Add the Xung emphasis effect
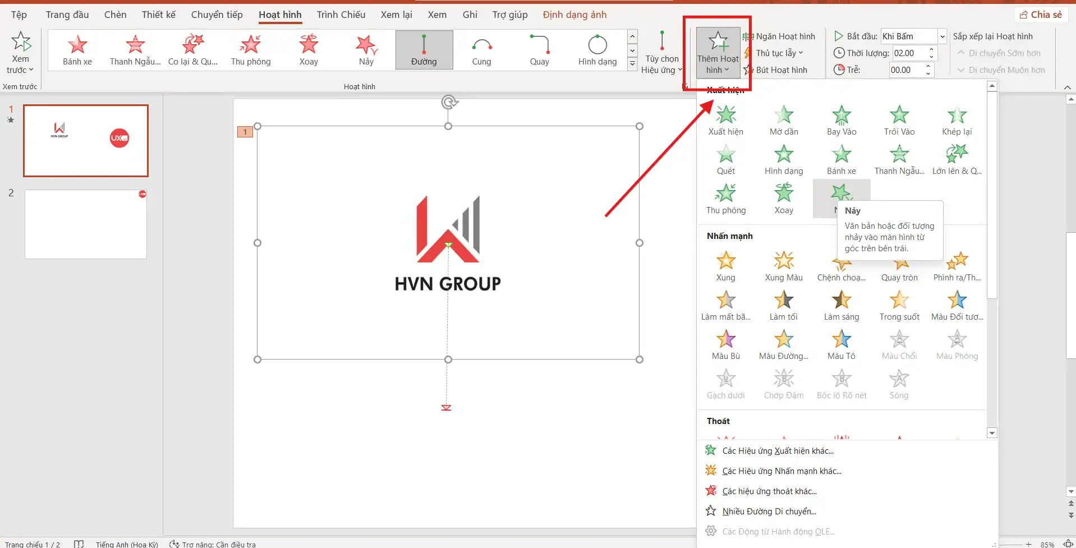The height and width of the screenshot is (548, 1076). [x=726, y=267]
